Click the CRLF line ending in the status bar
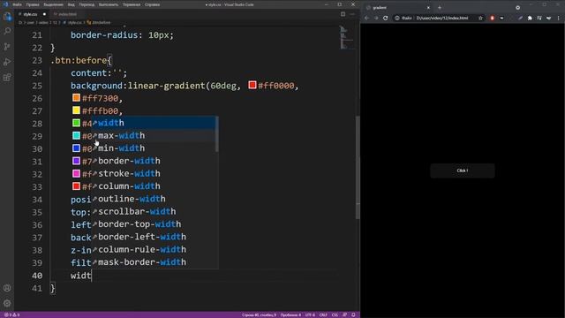This screenshot has height=318, width=565. (323, 314)
